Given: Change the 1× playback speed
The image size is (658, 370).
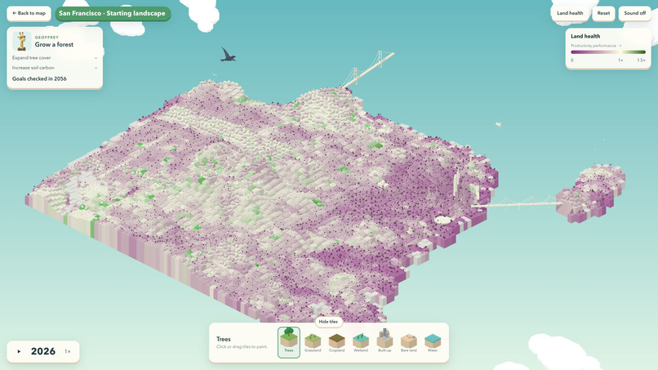Looking at the screenshot, I should point(68,351).
